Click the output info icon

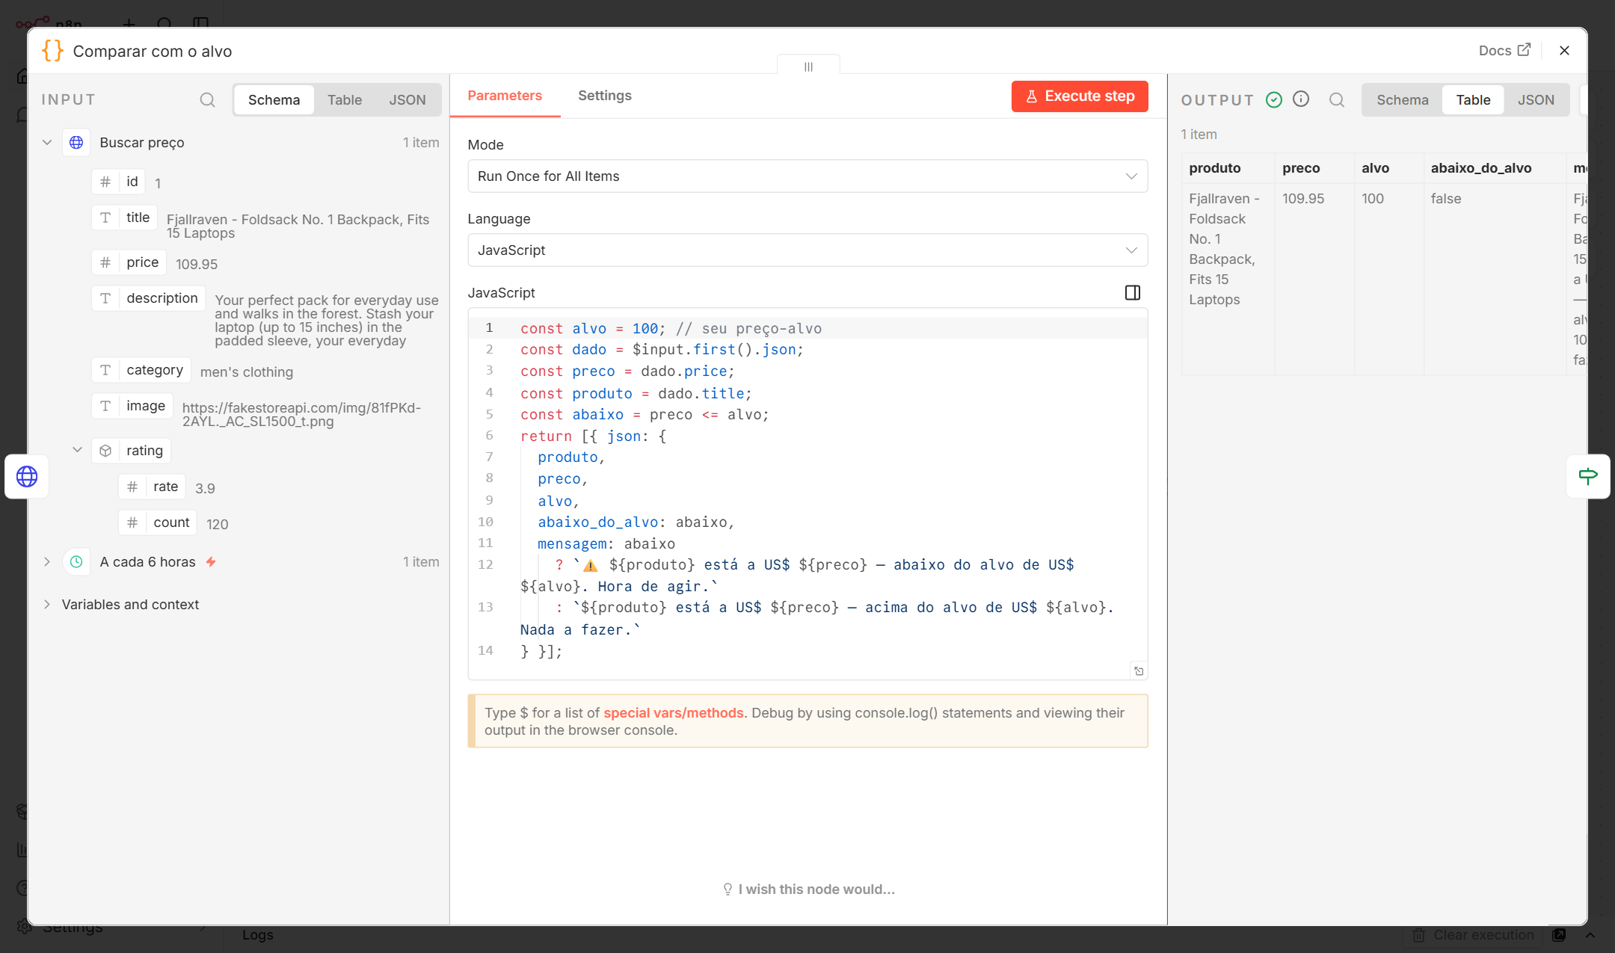pyautogui.click(x=1301, y=99)
